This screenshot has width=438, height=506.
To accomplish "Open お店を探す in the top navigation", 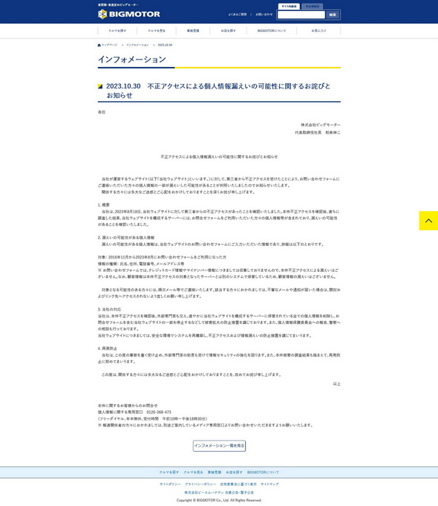I will coord(228,31).
